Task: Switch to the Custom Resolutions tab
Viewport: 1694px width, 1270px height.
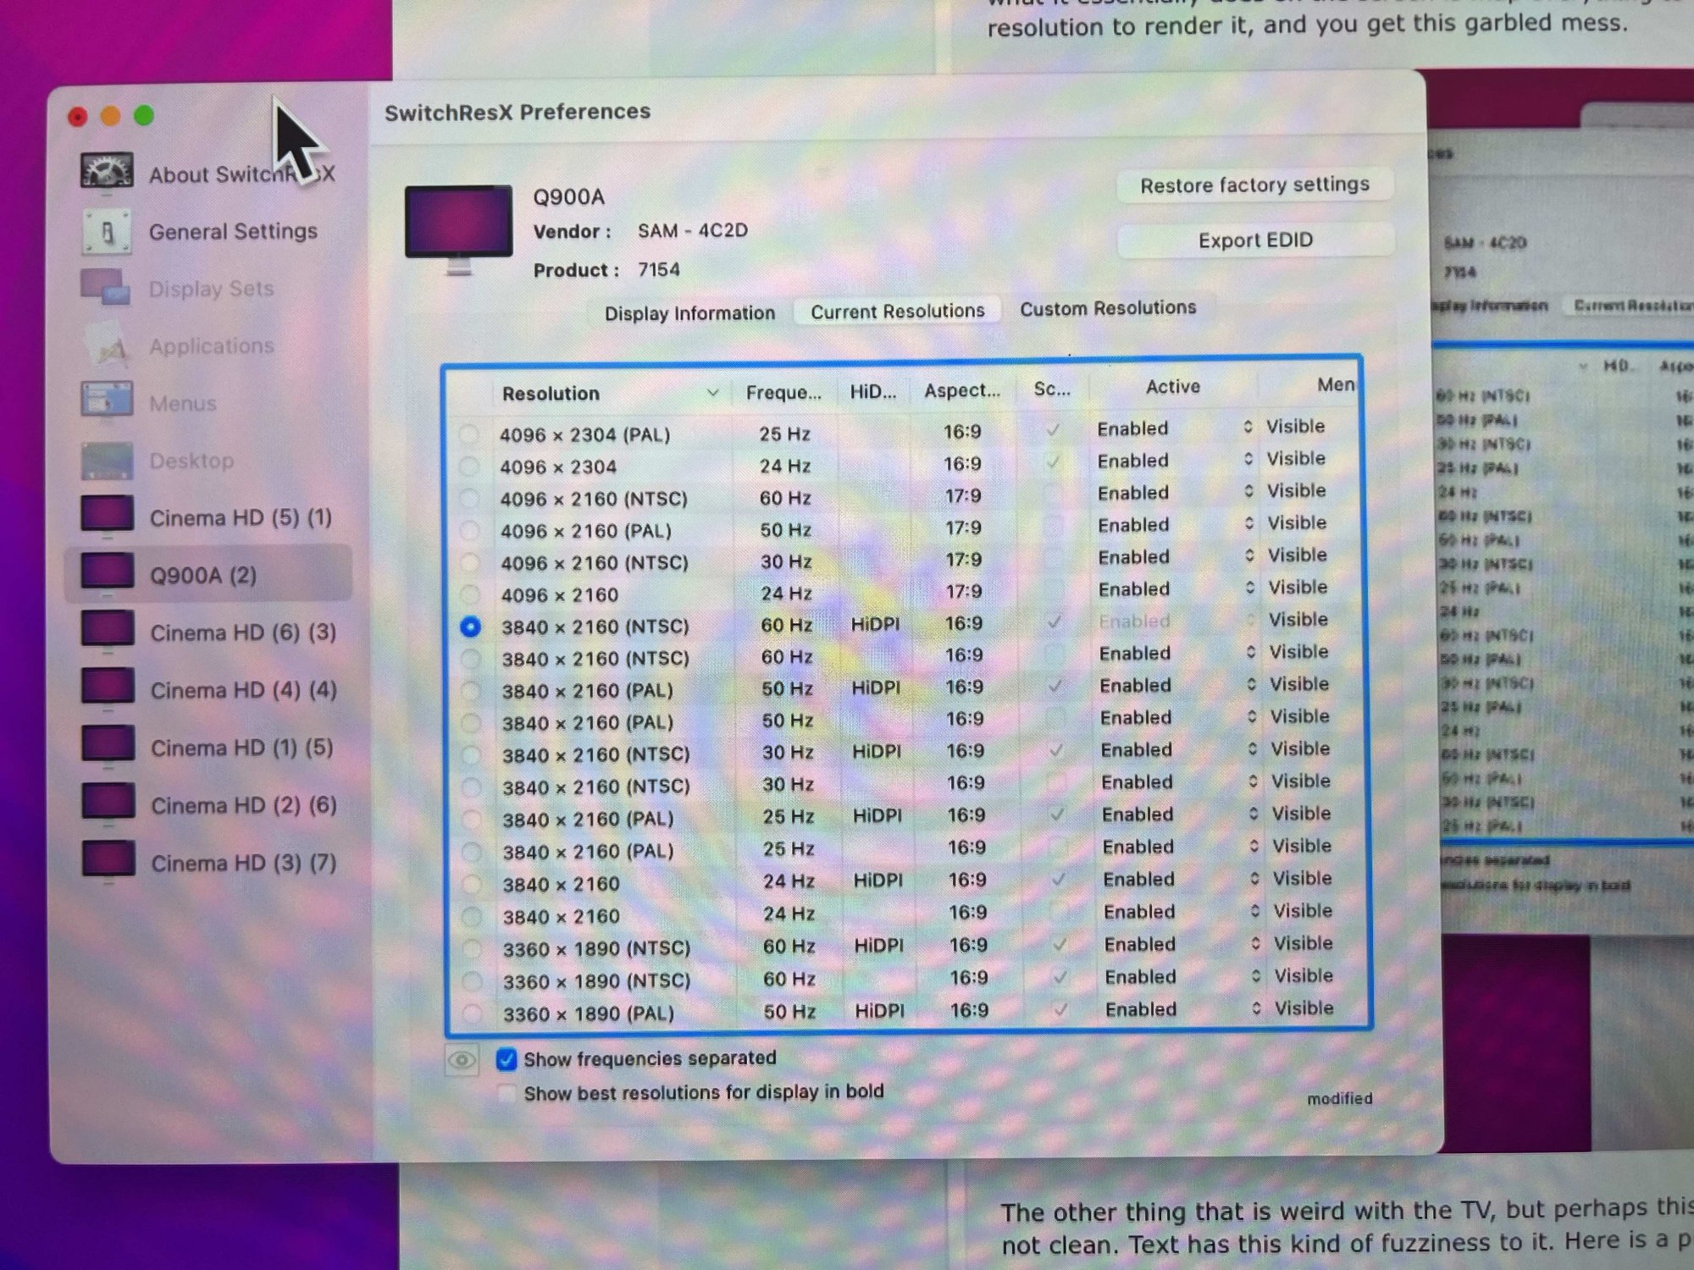Action: 1107,308
